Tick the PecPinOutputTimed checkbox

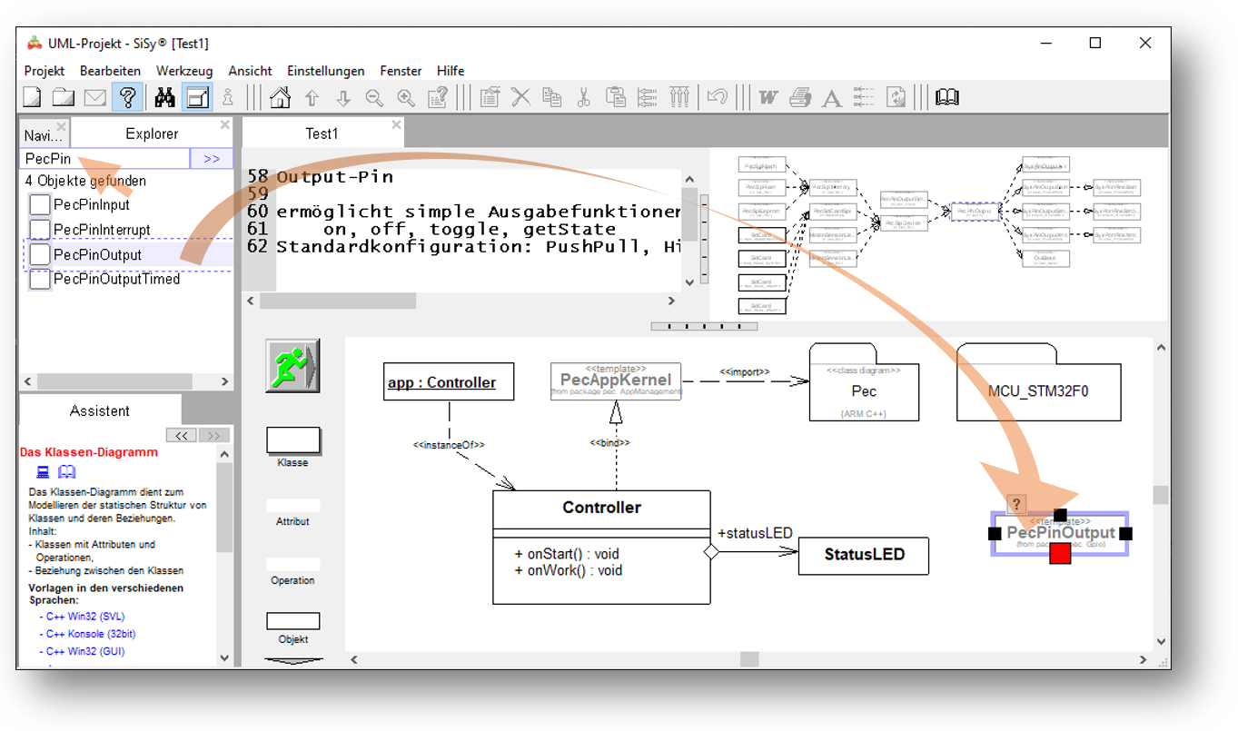pyautogui.click(x=40, y=280)
